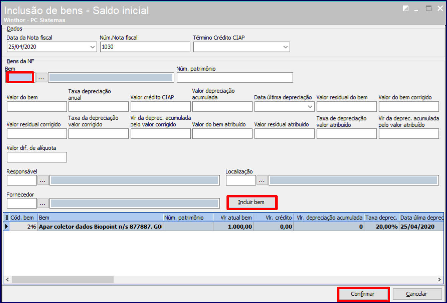
Task: Open the Responsável lookup ellipsis button
Action: tap(43, 180)
